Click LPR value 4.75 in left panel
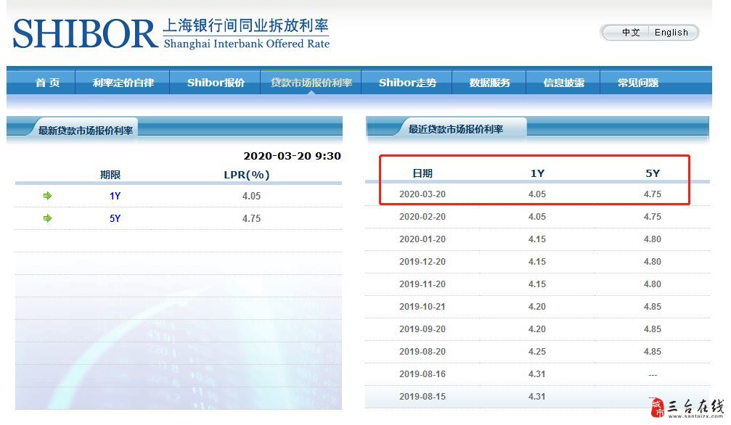Image resolution: width=731 pixels, height=425 pixels. [251, 218]
